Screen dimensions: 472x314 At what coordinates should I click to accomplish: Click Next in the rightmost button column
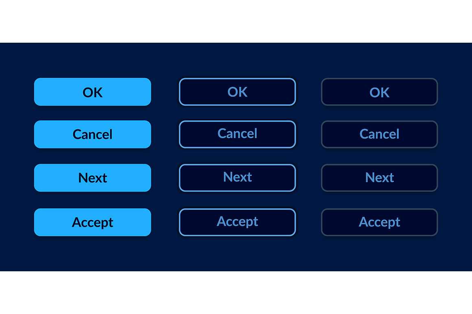pos(379,178)
